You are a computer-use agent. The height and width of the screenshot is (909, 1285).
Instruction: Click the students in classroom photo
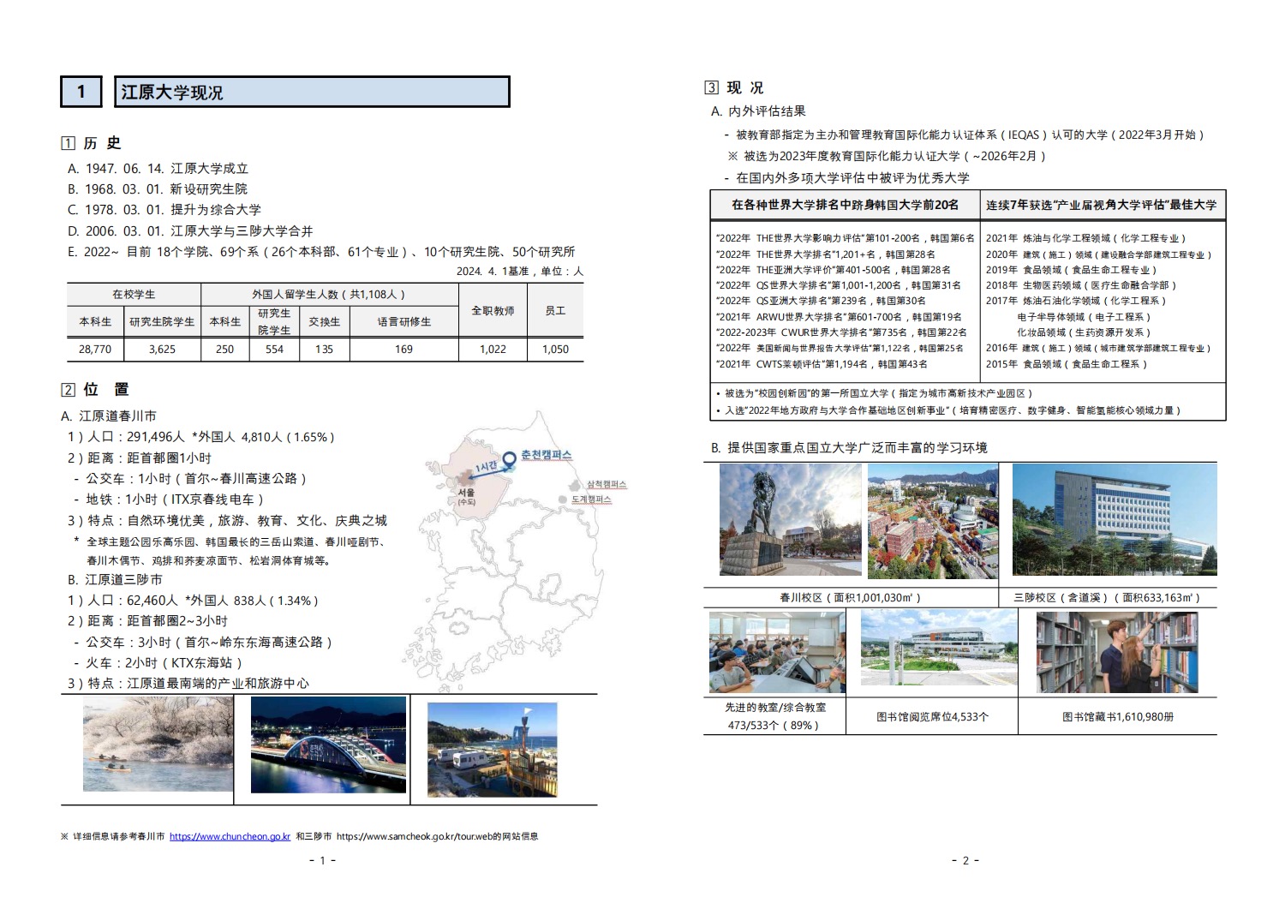pyautogui.click(x=776, y=653)
